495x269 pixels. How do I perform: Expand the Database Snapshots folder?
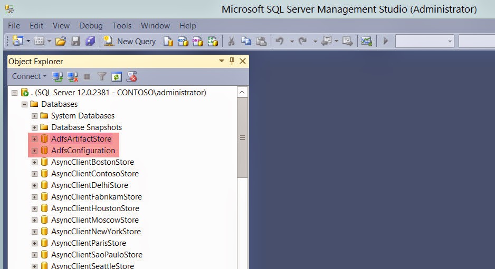coord(34,127)
